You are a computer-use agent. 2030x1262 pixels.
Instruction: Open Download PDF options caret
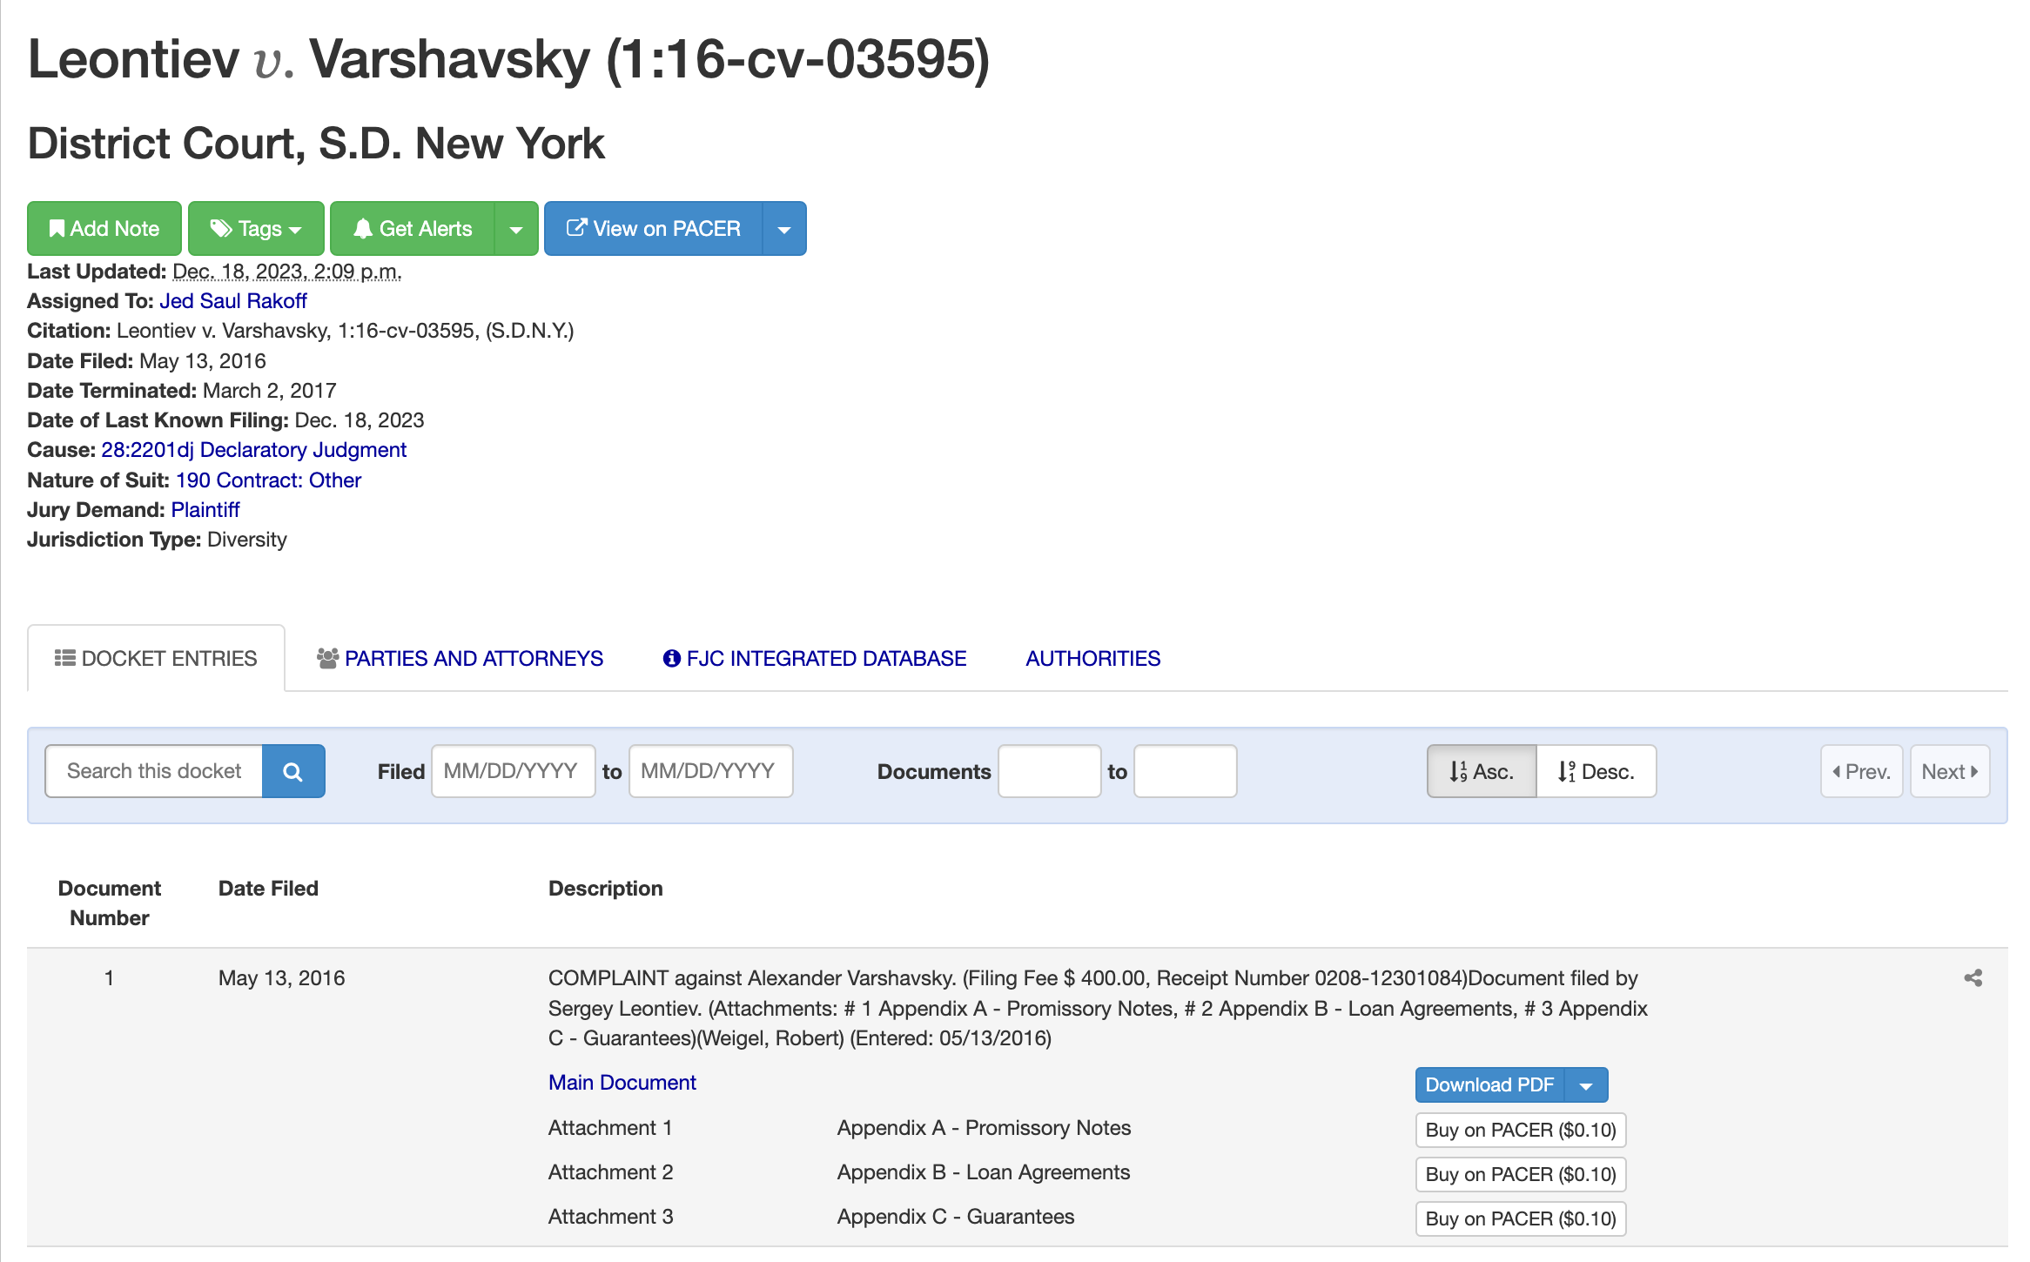click(1586, 1085)
